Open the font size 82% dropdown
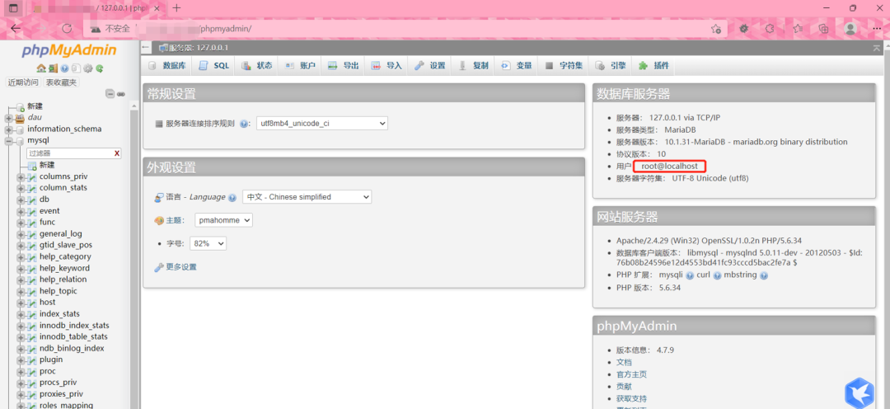 click(208, 243)
